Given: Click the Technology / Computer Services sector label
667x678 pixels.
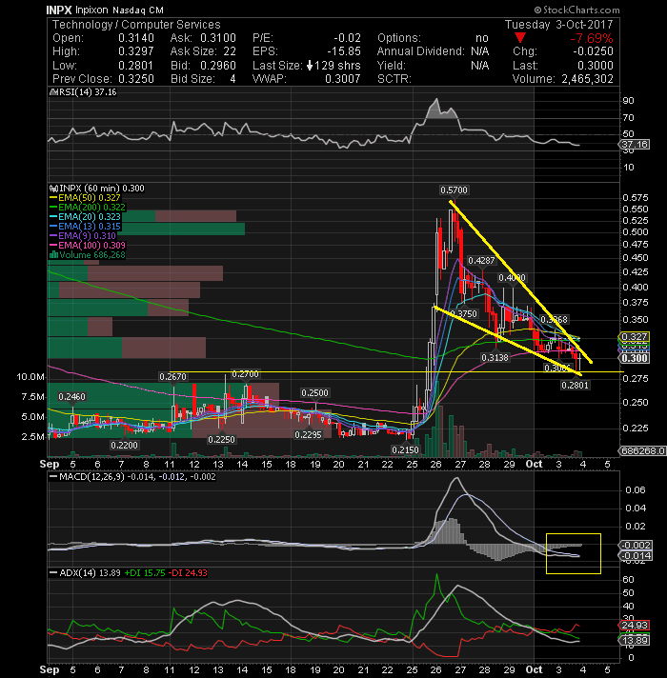Looking at the screenshot, I should [136, 25].
